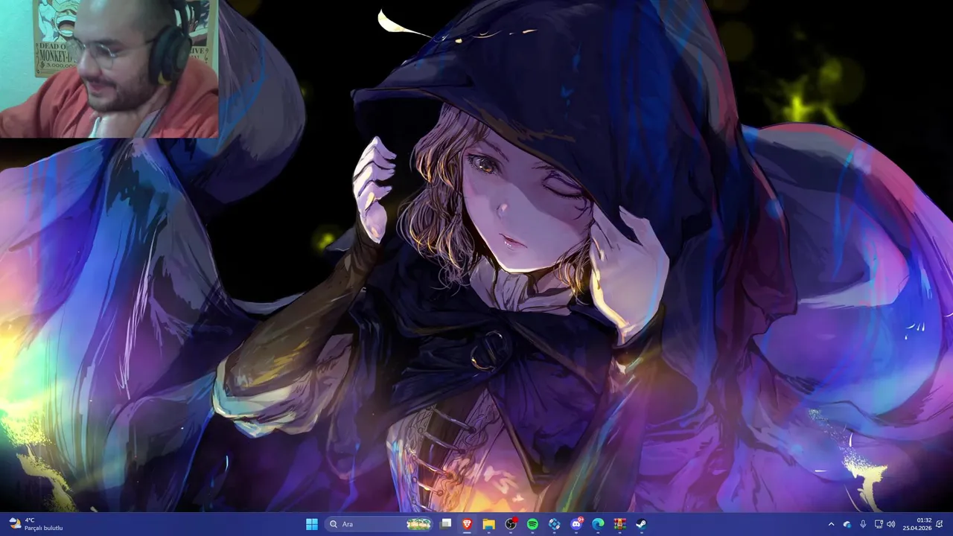This screenshot has width=953, height=536.
Task: Open the network tray icon
Action: point(879,524)
